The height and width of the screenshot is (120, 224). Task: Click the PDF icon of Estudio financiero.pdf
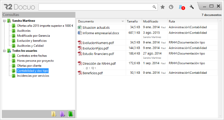[80, 54]
